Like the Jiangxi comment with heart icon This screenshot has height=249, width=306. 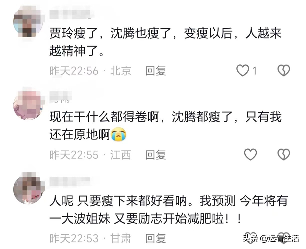(250, 154)
